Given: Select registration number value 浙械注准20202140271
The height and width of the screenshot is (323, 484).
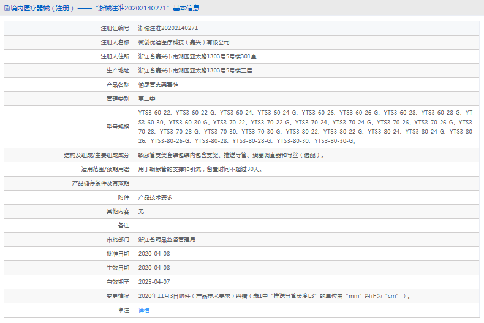Looking at the screenshot, I should tap(168, 28).
